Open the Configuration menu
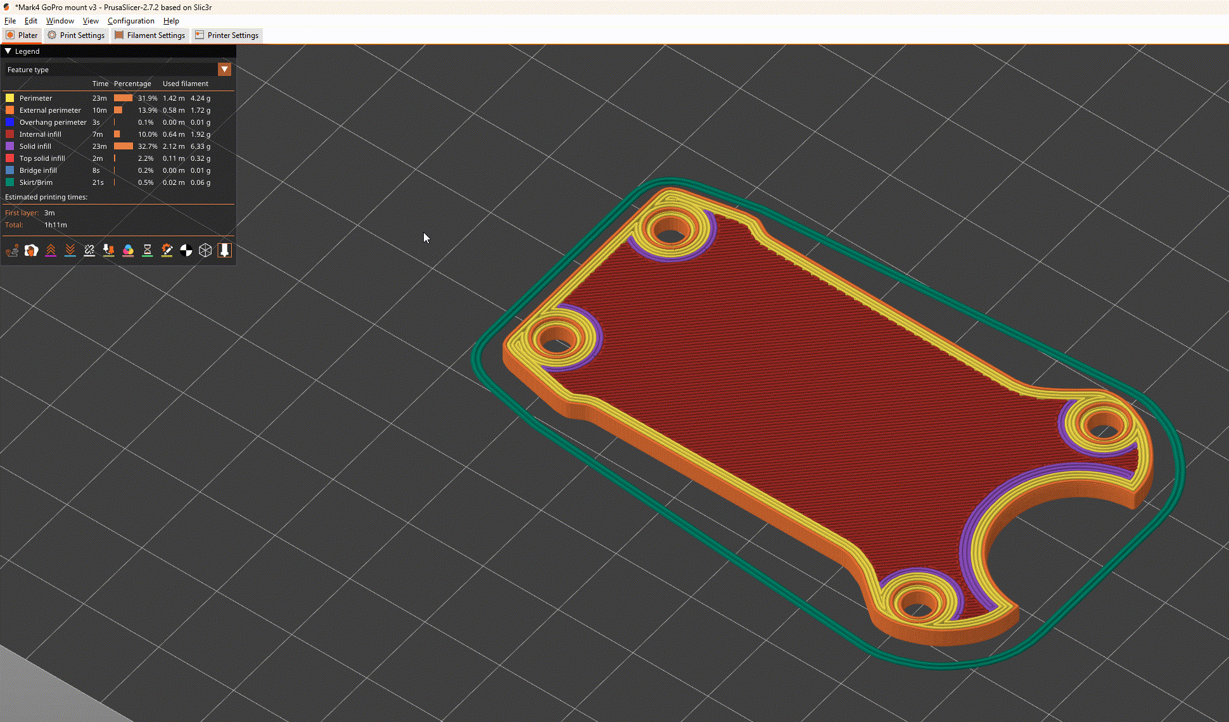 [x=131, y=21]
